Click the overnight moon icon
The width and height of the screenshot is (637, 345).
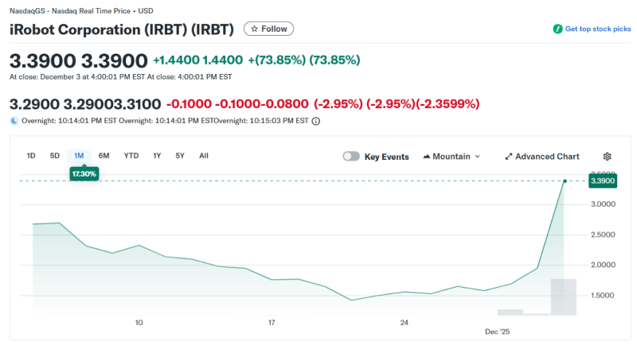coord(14,121)
